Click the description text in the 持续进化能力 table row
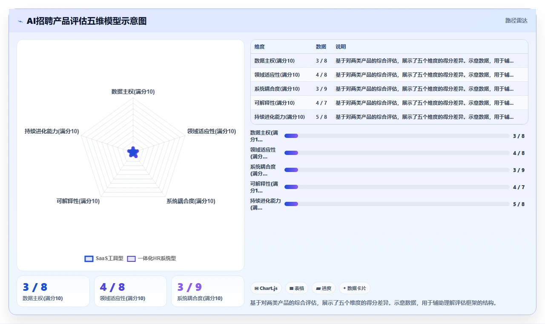Image resolution: width=545 pixels, height=324 pixels. [x=425, y=117]
